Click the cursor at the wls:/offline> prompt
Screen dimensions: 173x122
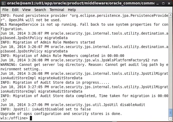point(31,118)
